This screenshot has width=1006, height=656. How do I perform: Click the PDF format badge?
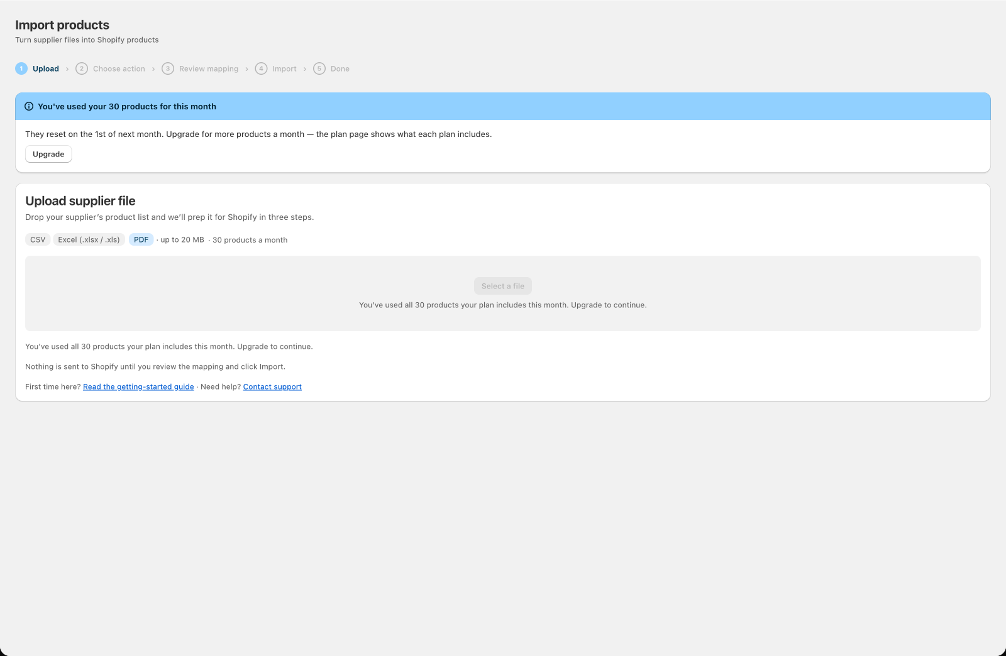point(141,239)
